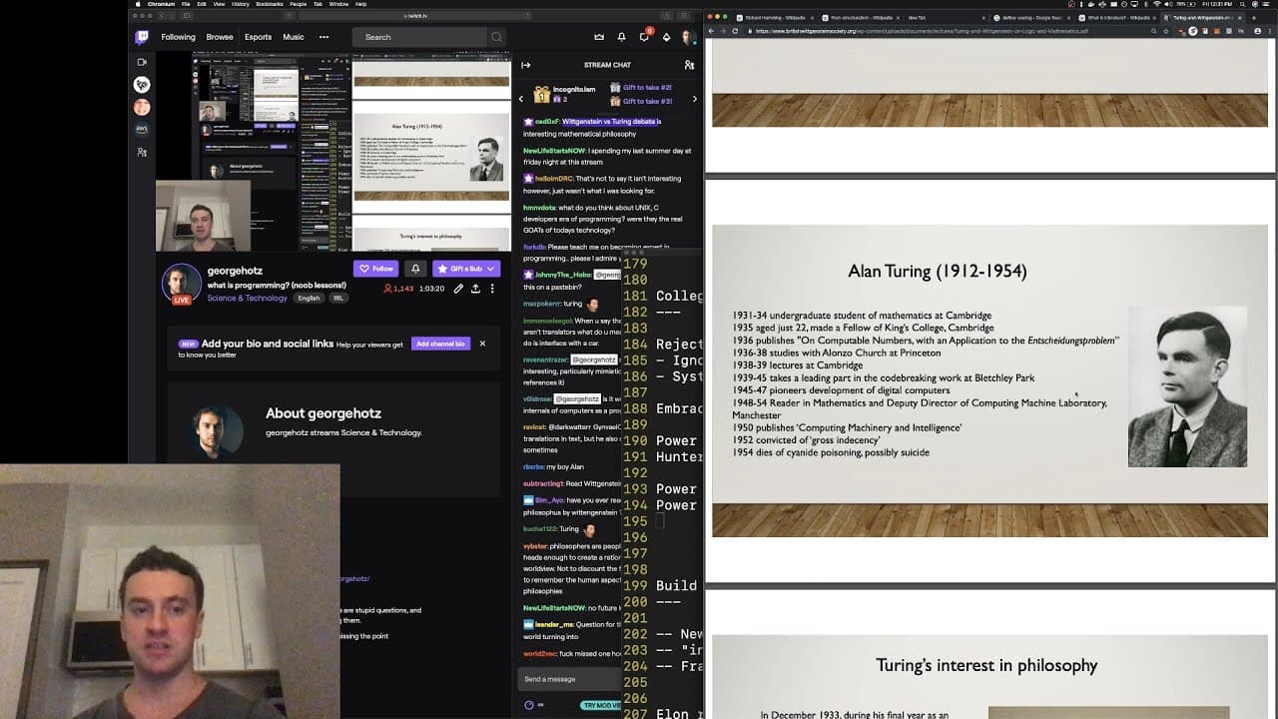The height and width of the screenshot is (719, 1278).
Task: Open a new tab with plus button
Action: (x=1255, y=18)
